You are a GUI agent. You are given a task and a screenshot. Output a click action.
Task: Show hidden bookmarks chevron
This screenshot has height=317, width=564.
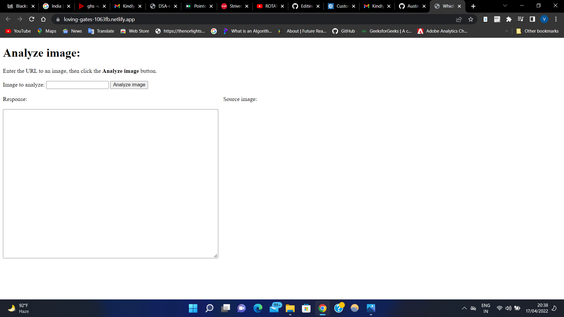pyautogui.click(x=506, y=31)
